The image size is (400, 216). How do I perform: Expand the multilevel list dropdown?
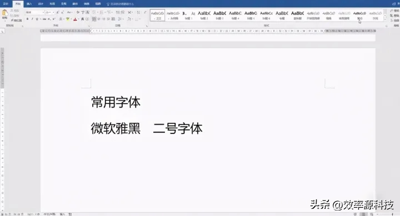point(112,12)
